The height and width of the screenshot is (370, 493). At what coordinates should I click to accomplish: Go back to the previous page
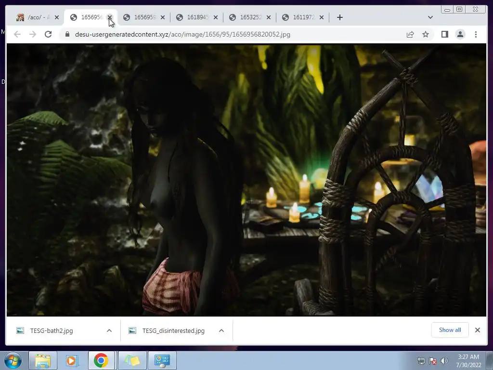[17, 34]
